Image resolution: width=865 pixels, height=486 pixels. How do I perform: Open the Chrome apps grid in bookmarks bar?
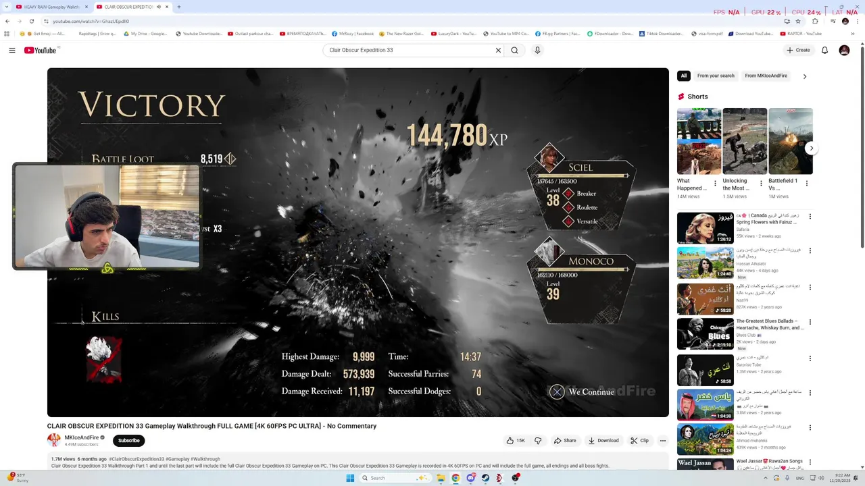point(7,34)
